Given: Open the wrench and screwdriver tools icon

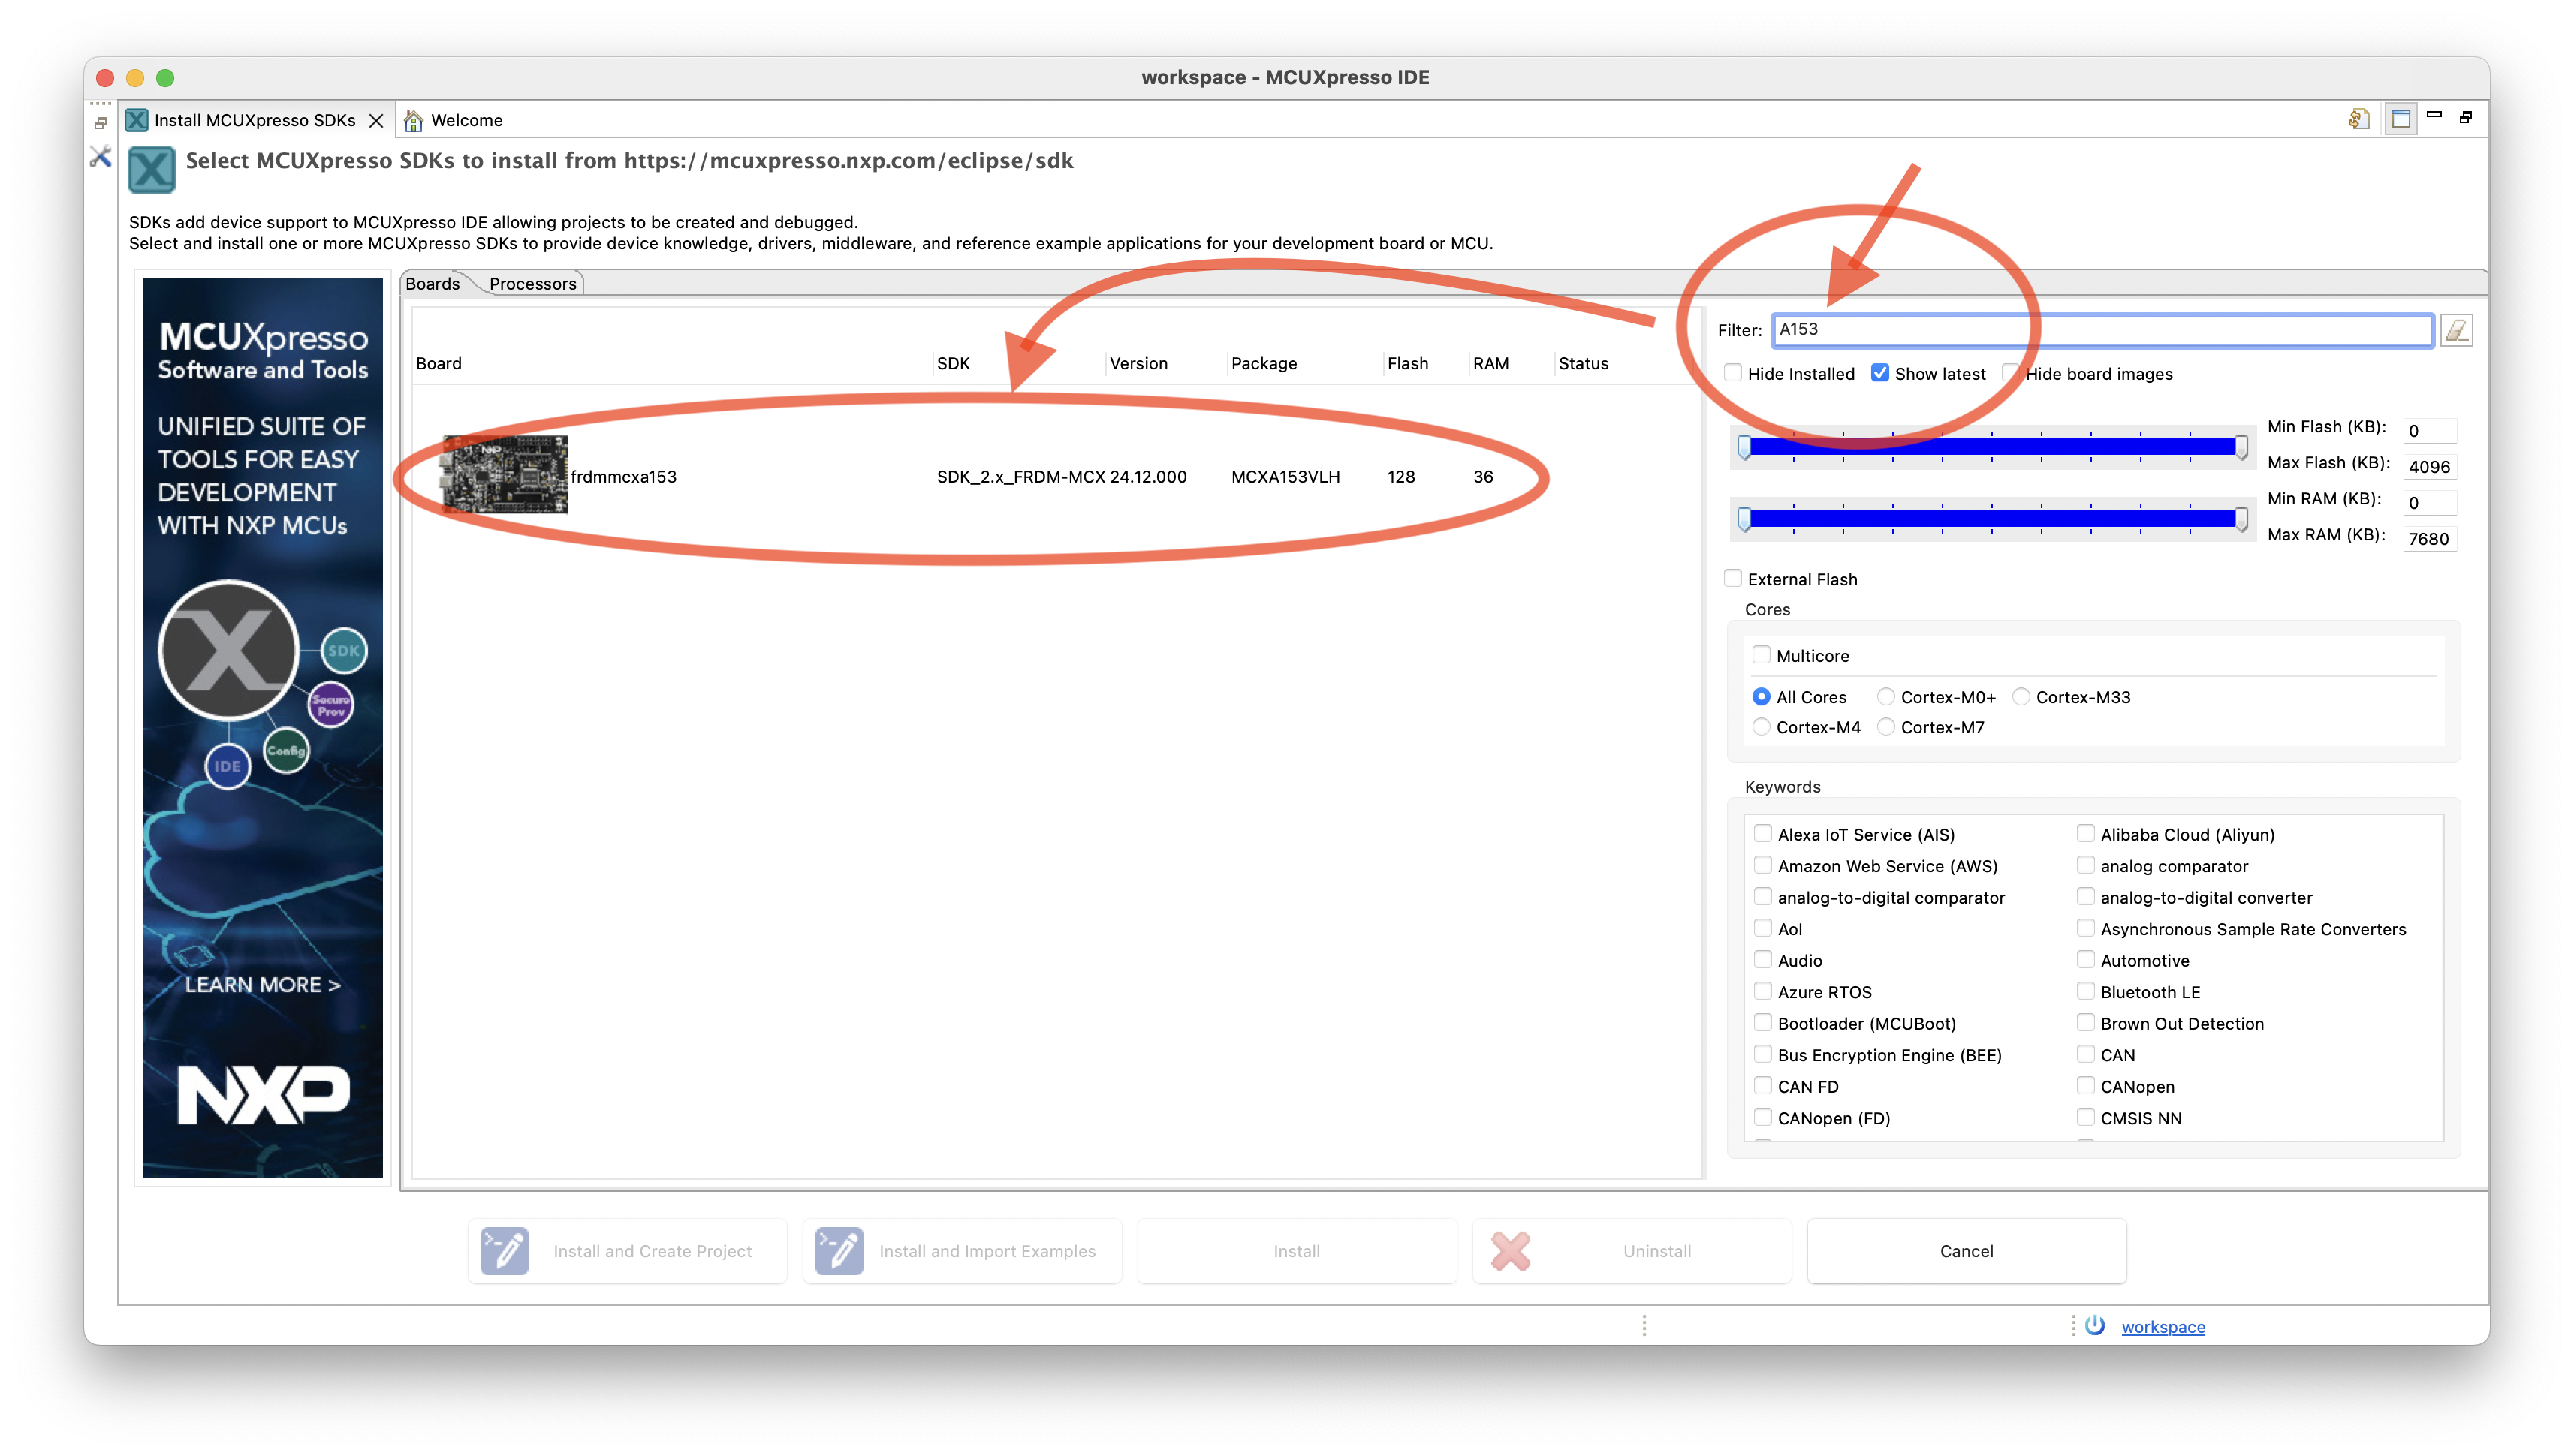Looking at the screenshot, I should click(x=100, y=156).
